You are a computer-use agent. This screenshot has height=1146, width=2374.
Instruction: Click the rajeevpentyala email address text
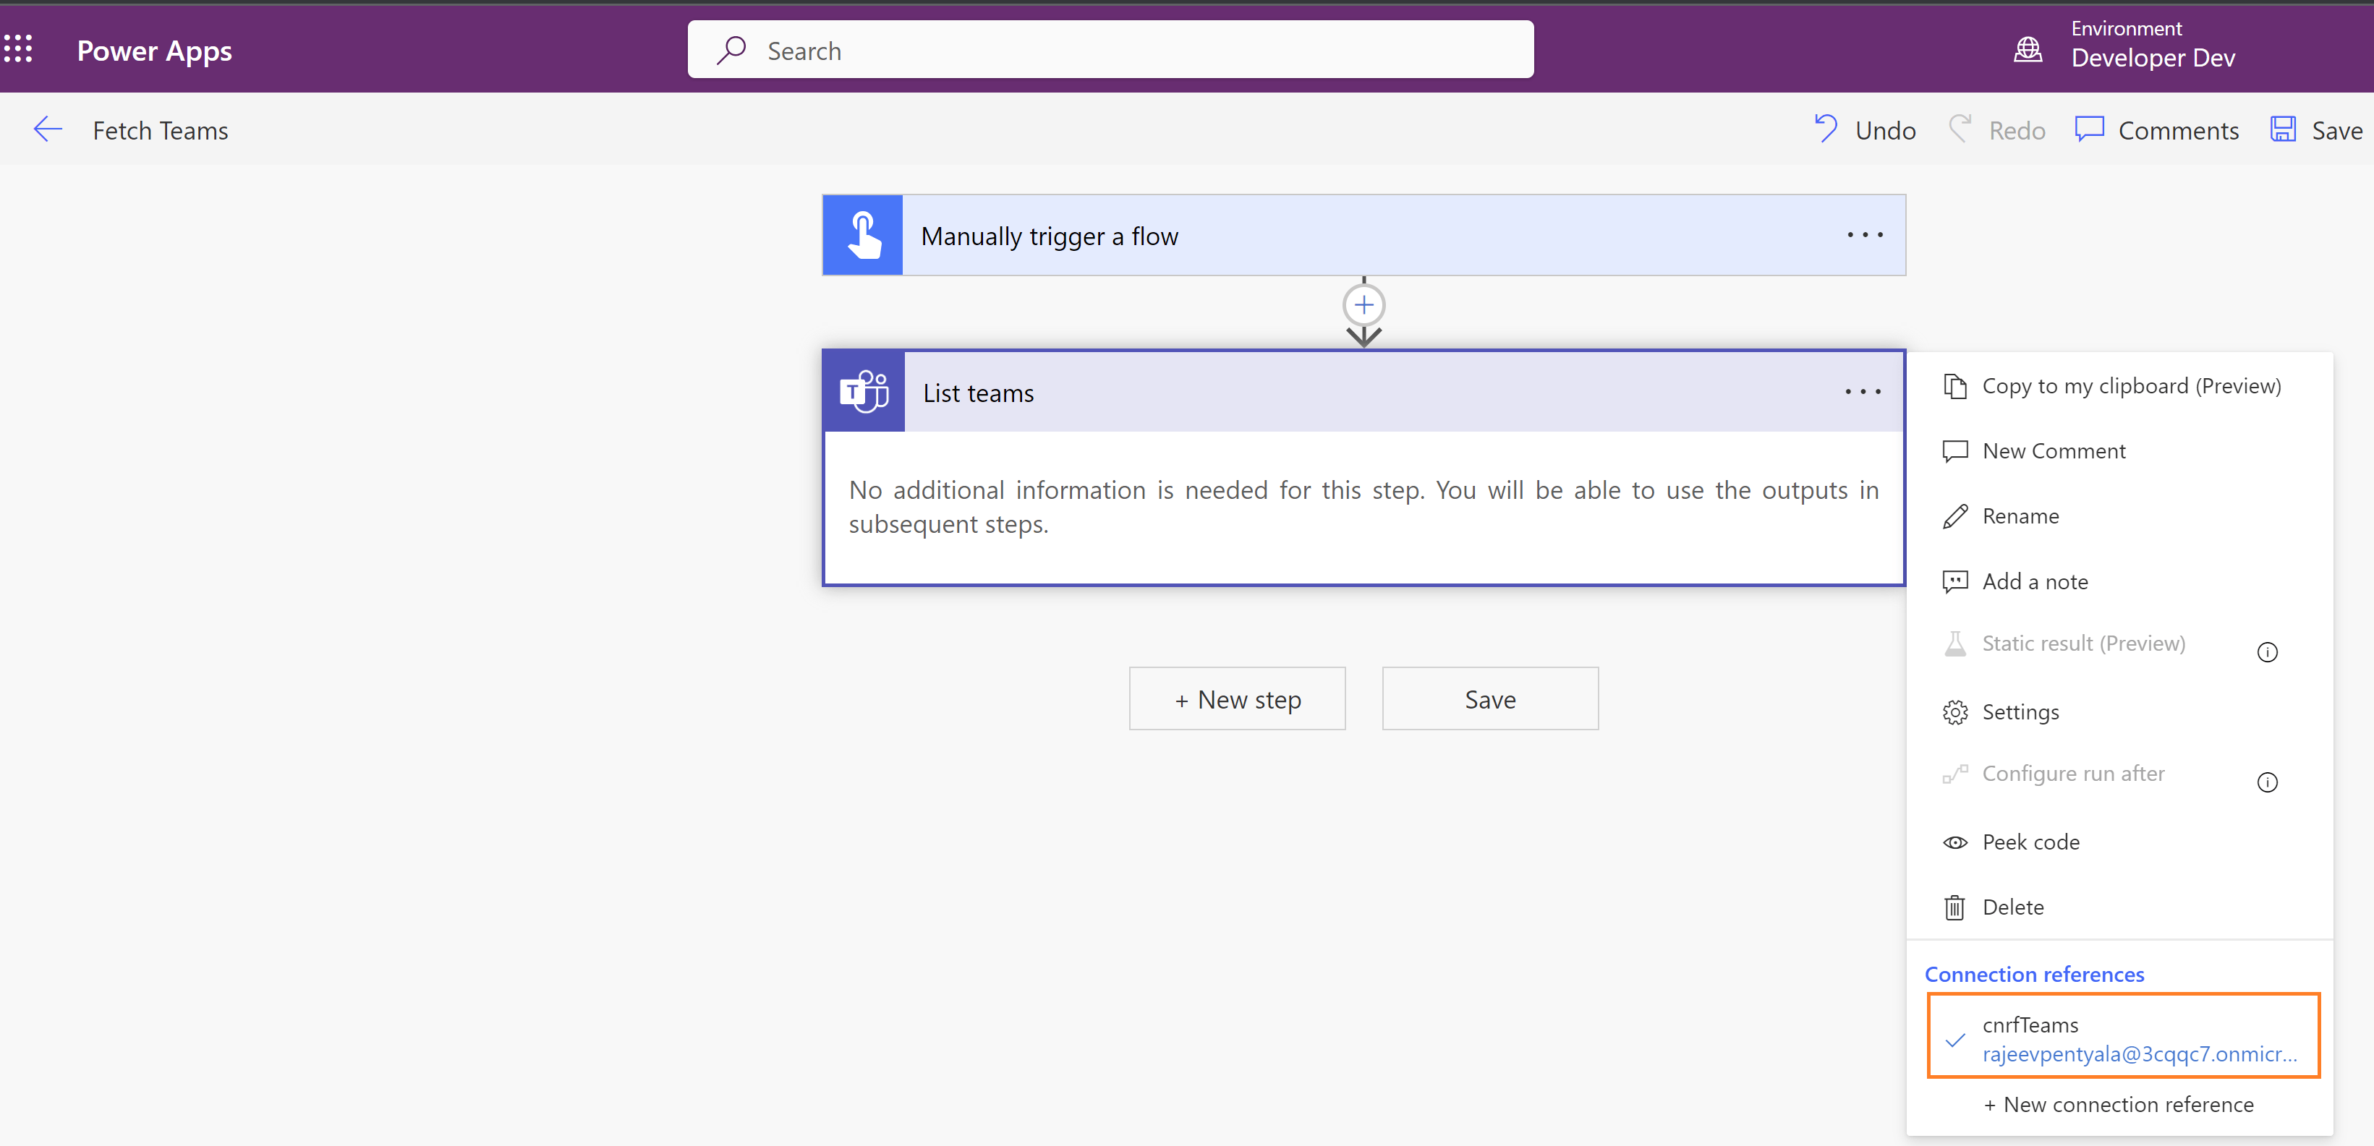(x=2139, y=1054)
